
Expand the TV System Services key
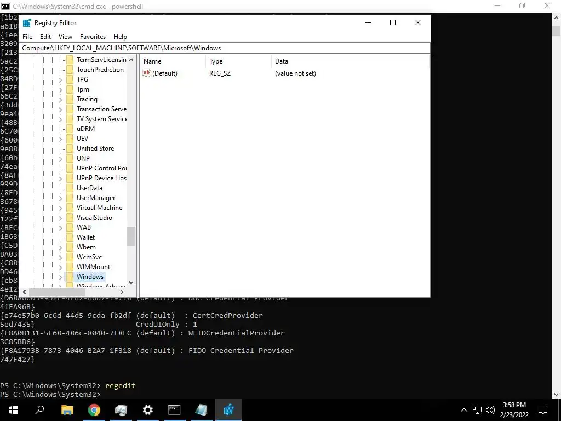tap(60, 119)
